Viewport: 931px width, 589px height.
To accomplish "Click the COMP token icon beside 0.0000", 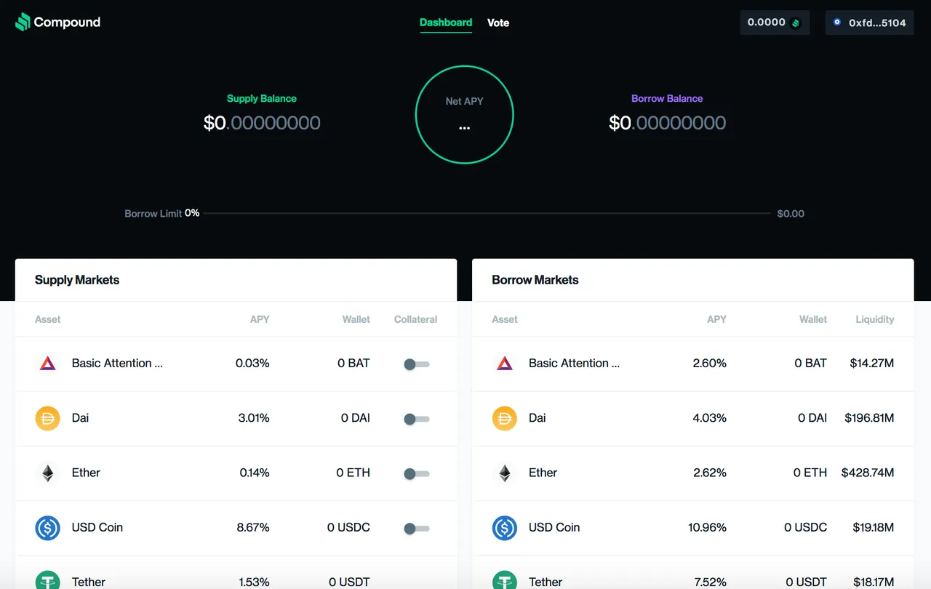I will click(796, 23).
